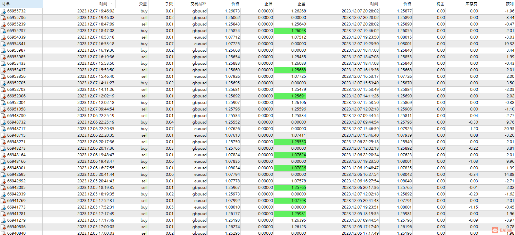The height and width of the screenshot is (235, 515).
Task: Select the swap value -1.15
Action: point(473,207)
